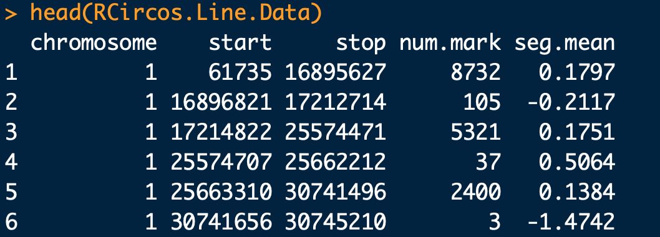Select the start column header

[x=240, y=43]
